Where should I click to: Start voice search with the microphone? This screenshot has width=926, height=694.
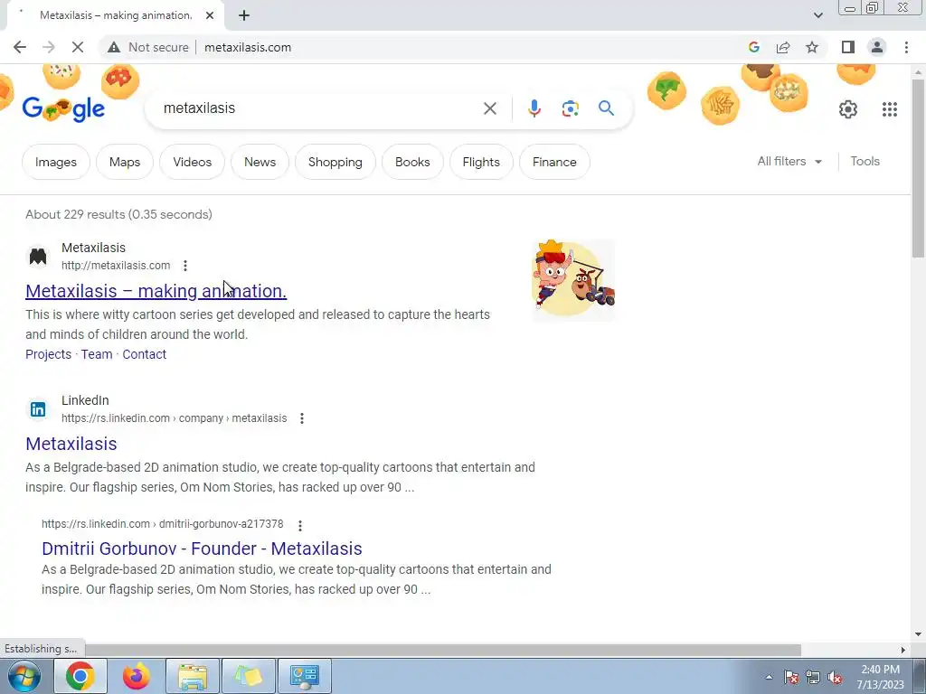click(x=534, y=108)
